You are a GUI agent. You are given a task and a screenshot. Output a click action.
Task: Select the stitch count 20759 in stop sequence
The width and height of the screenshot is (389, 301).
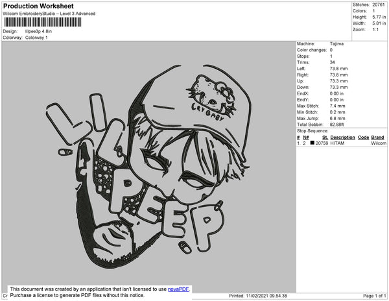point(322,143)
